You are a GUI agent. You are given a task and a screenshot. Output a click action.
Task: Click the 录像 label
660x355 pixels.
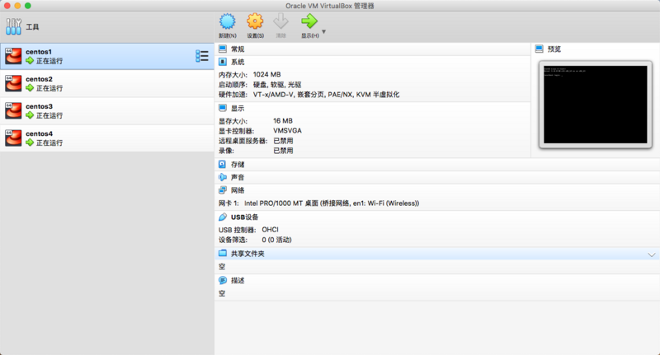pyautogui.click(x=226, y=151)
